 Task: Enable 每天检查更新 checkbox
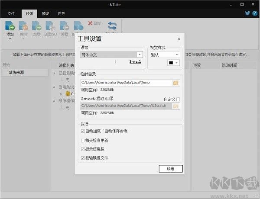pyautogui.click(x=83, y=141)
